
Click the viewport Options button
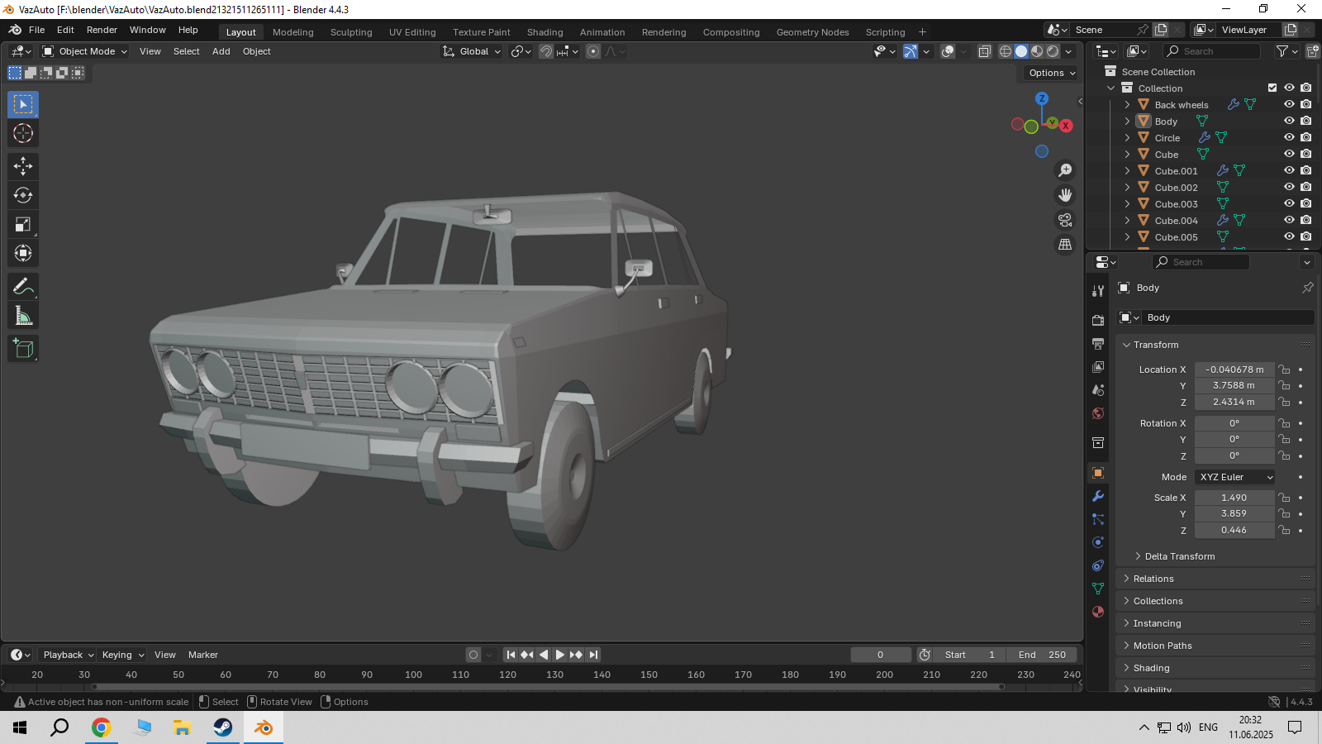point(1051,73)
